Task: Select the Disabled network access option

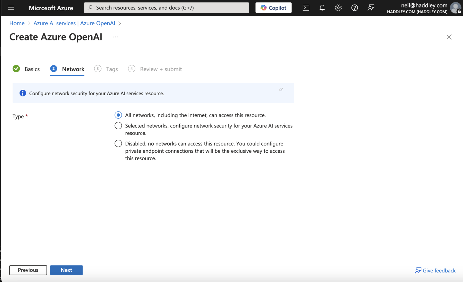Action: coord(118,143)
